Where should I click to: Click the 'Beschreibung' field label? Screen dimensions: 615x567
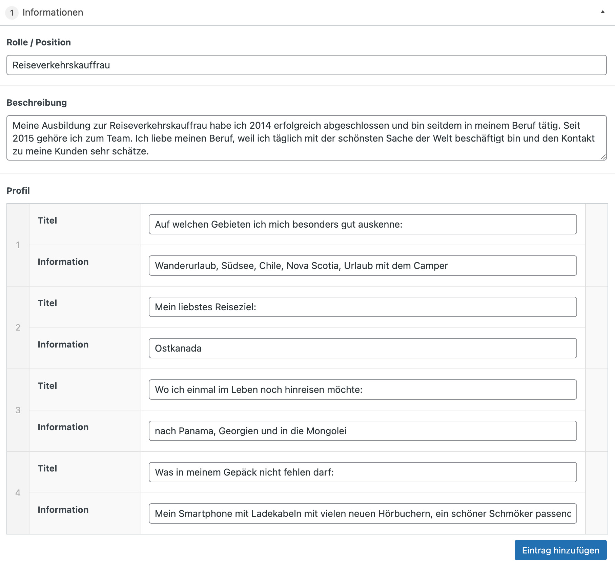point(37,103)
